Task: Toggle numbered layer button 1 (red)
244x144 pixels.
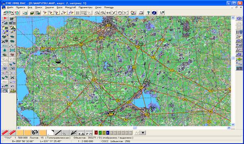Action: coord(96,133)
